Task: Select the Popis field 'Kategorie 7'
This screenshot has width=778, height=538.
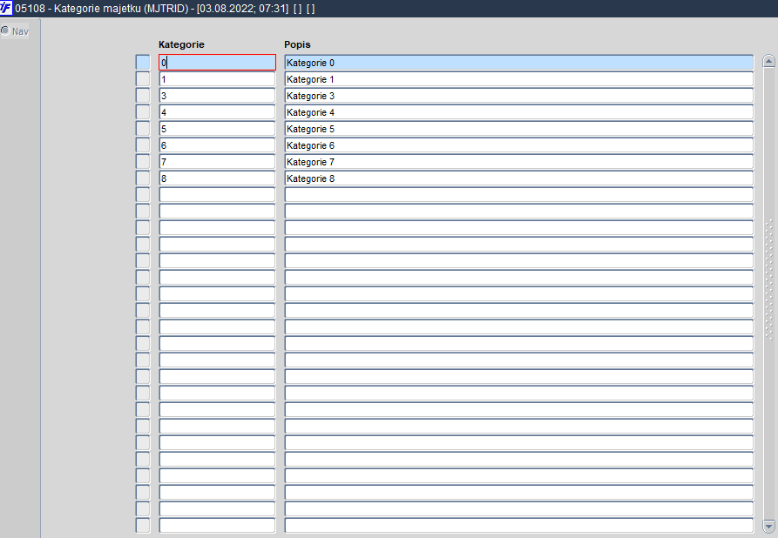Action: pyautogui.click(x=519, y=162)
